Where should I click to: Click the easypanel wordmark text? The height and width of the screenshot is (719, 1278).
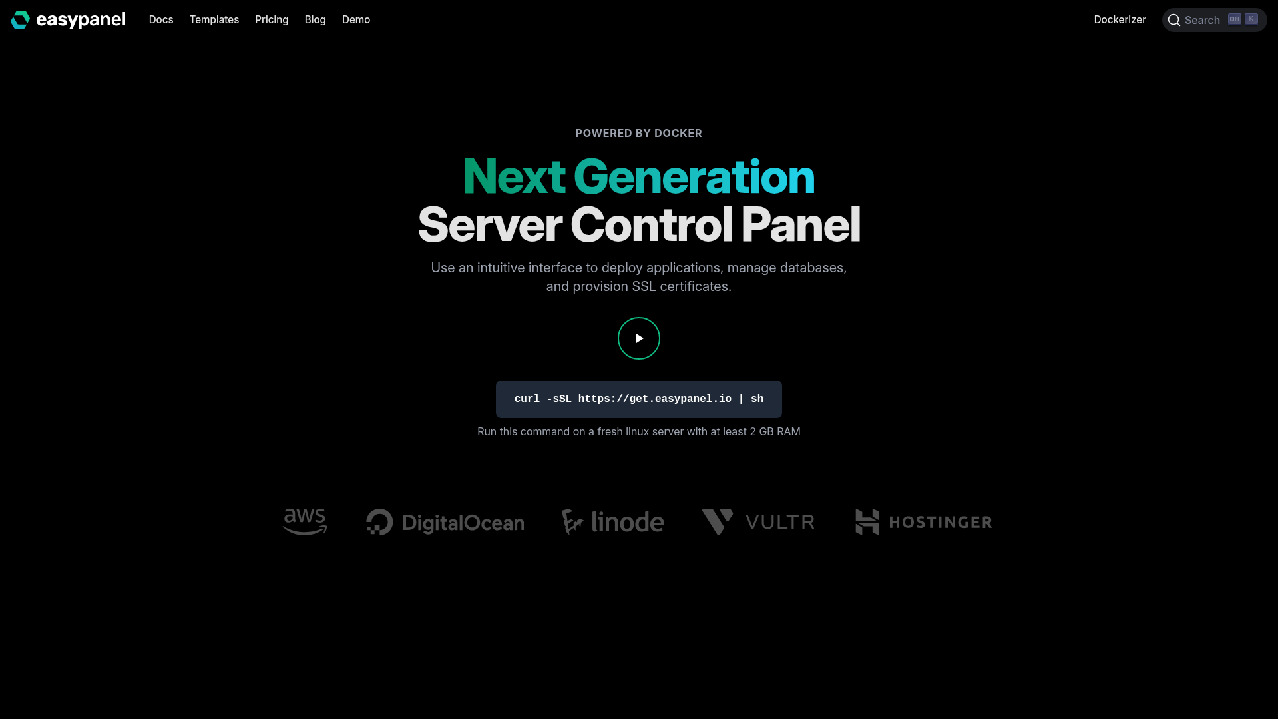81,20
